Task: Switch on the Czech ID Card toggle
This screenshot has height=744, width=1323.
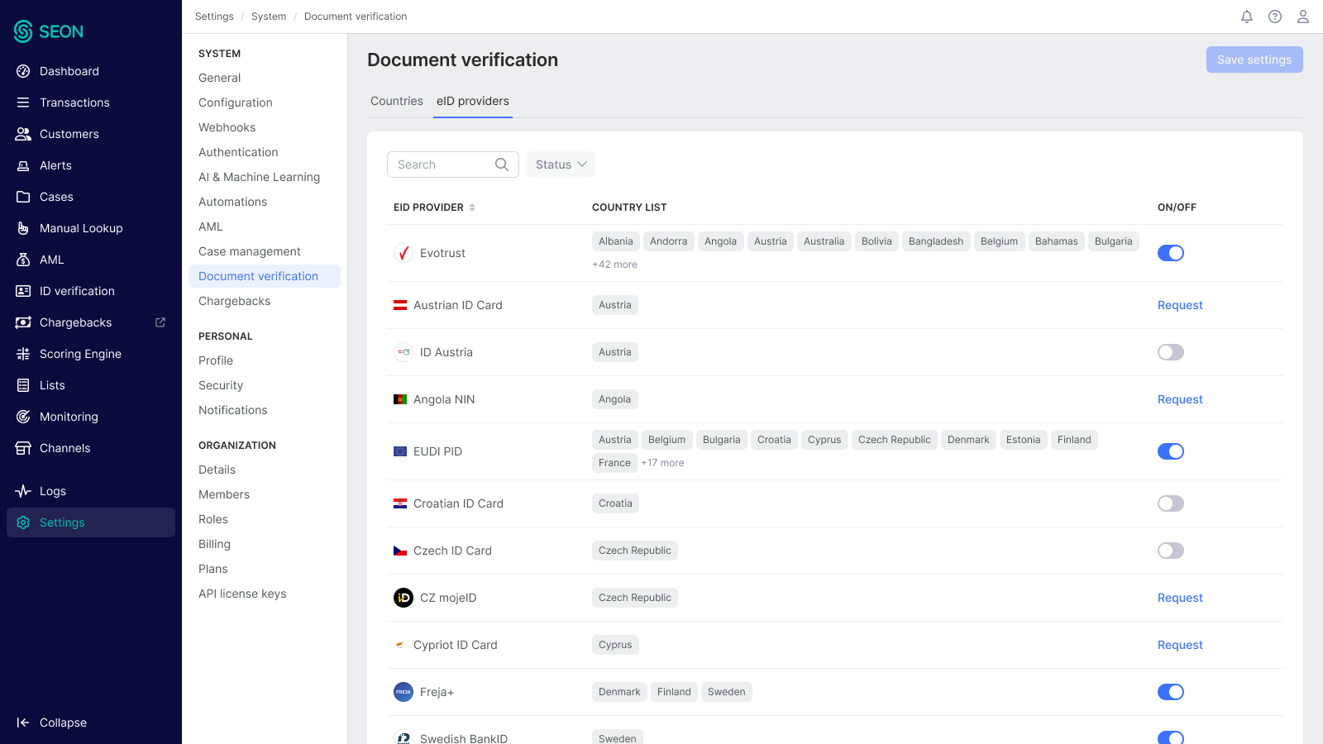Action: click(1171, 551)
